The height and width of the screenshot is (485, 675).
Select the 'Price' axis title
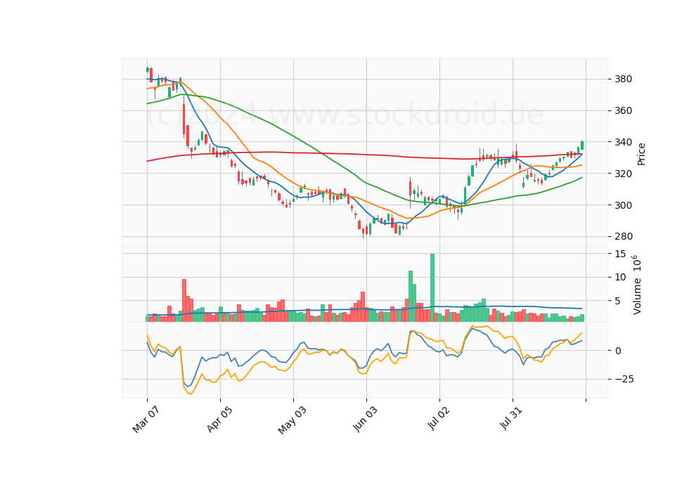click(x=641, y=154)
